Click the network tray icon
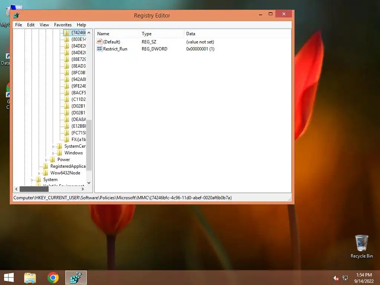The height and width of the screenshot is (285, 380). [345, 278]
